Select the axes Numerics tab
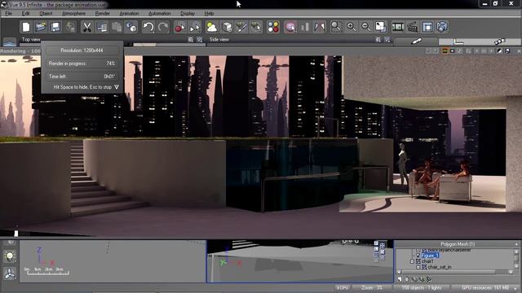The width and height of the screenshot is (522, 293). coord(458,42)
